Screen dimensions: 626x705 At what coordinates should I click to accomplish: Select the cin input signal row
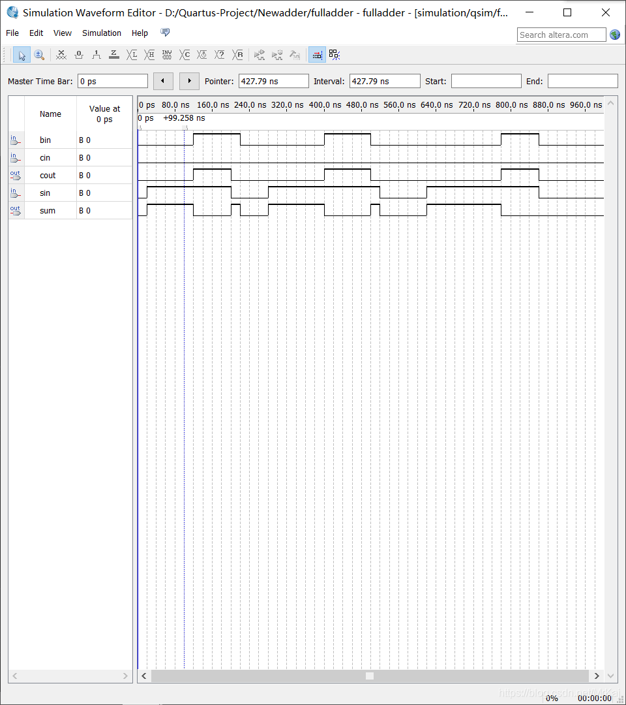(70, 157)
